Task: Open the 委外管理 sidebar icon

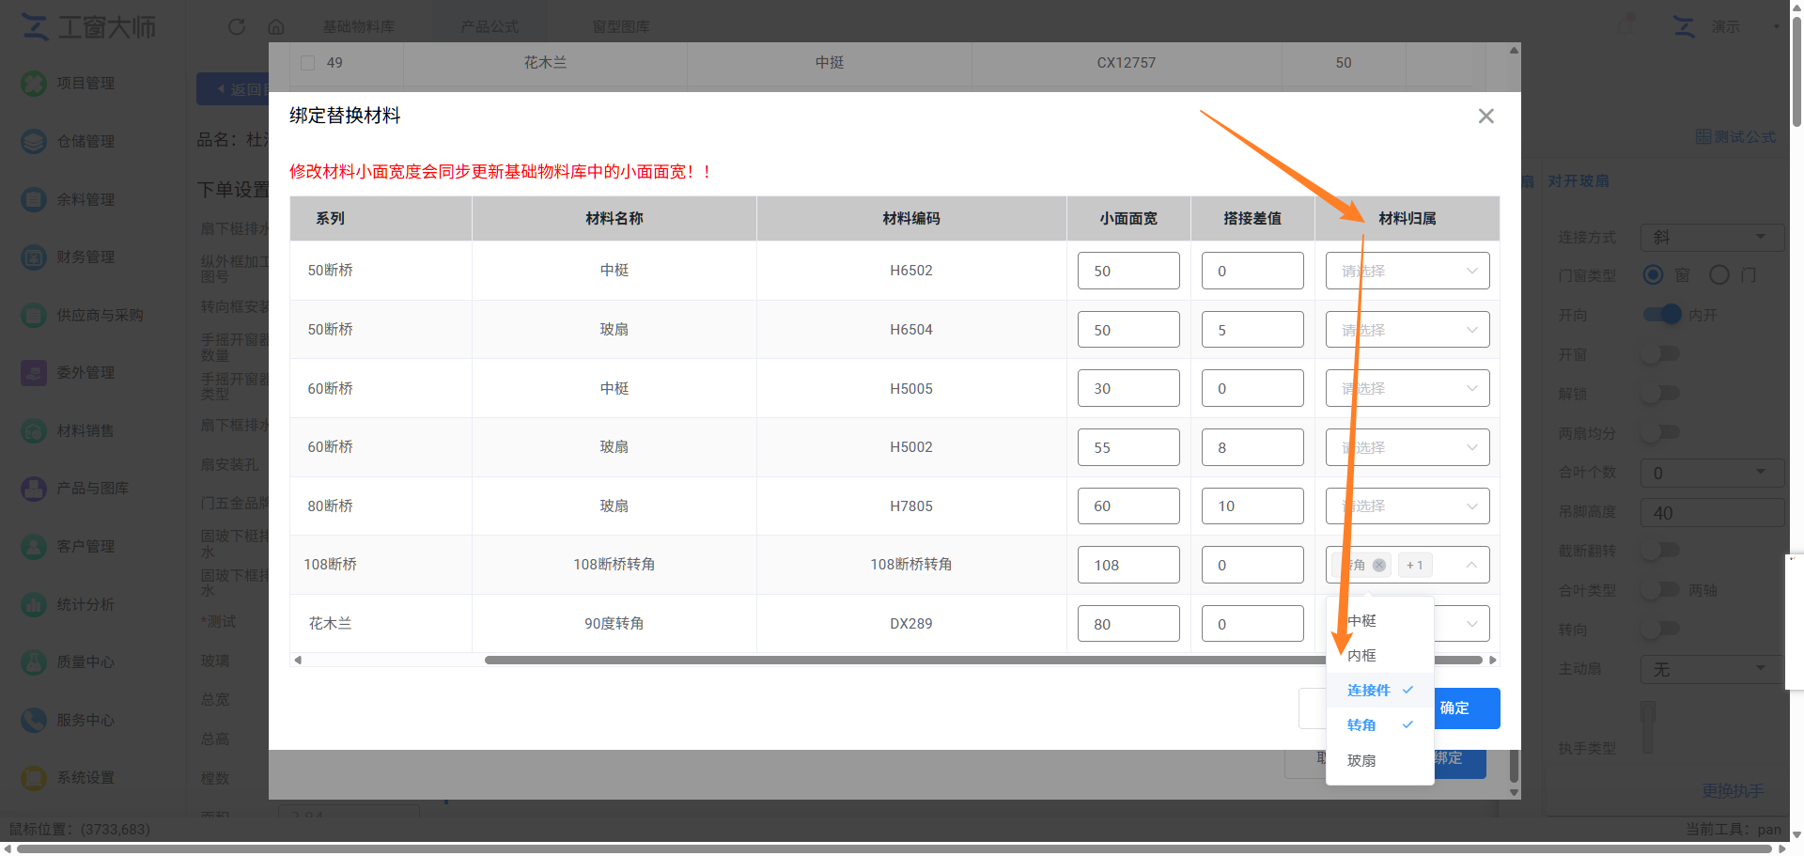Action: [34, 373]
